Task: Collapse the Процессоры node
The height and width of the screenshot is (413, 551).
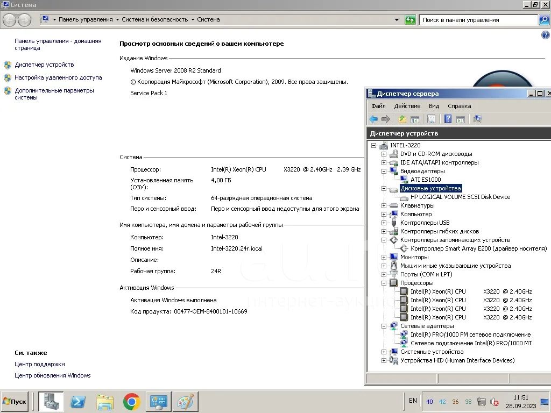Action: click(x=384, y=283)
